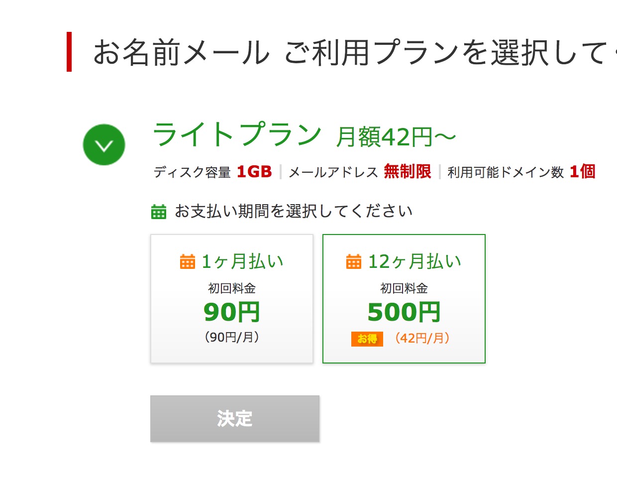The image size is (617, 482).
Task: Click the red bar beside page heading
Action: click(69, 52)
